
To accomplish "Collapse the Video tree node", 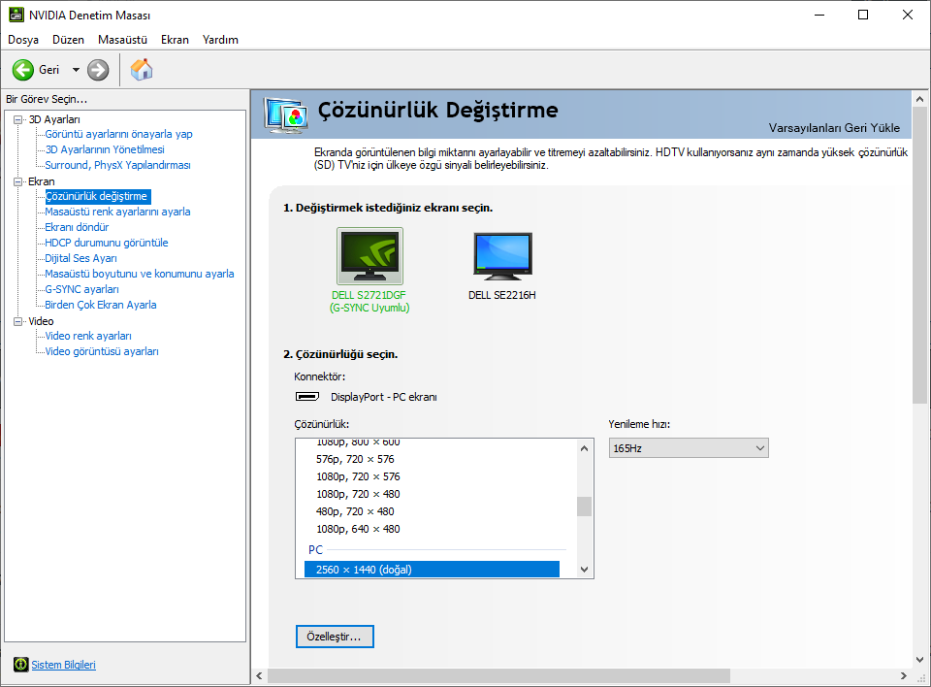I will pyautogui.click(x=17, y=321).
